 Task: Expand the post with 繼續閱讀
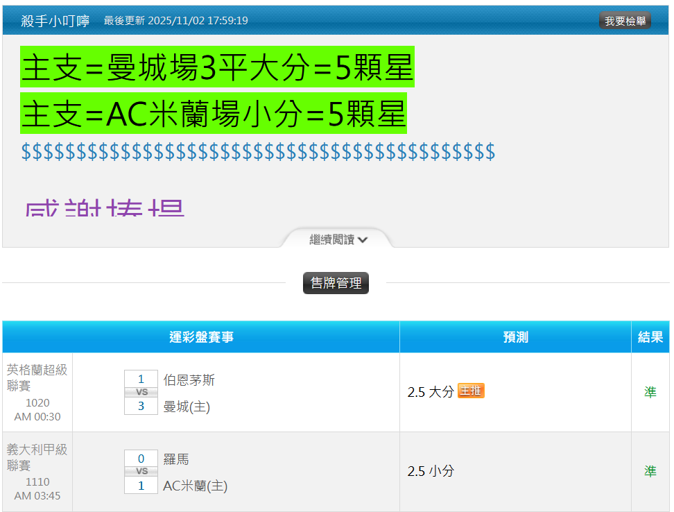(338, 239)
